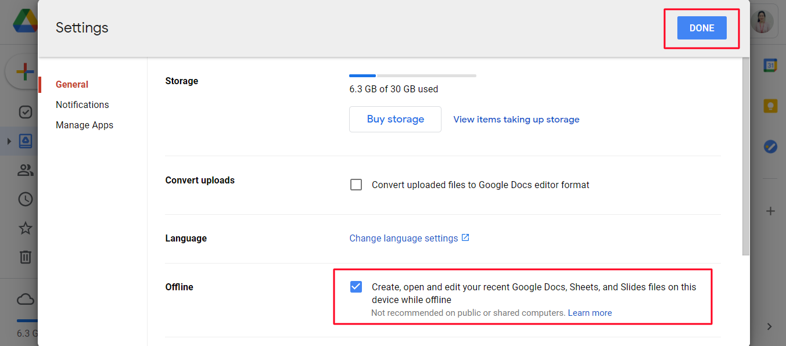Open Google Keep side panel icon
This screenshot has height=346, width=786.
(770, 106)
